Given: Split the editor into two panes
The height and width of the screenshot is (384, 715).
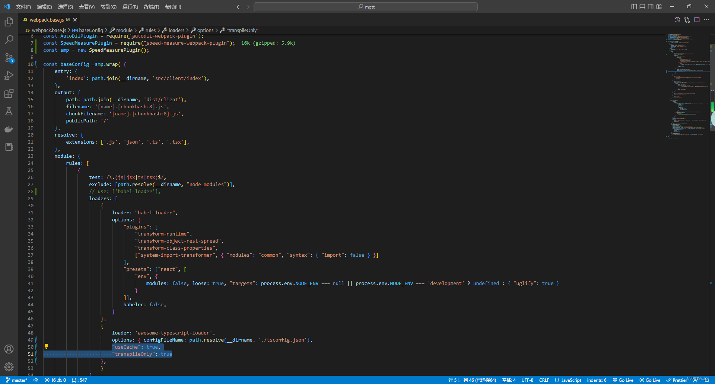Looking at the screenshot, I should [x=697, y=20].
